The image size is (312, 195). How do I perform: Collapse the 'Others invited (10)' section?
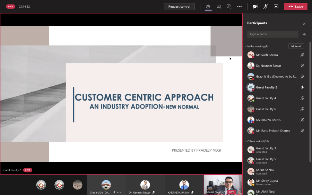pos(245,141)
